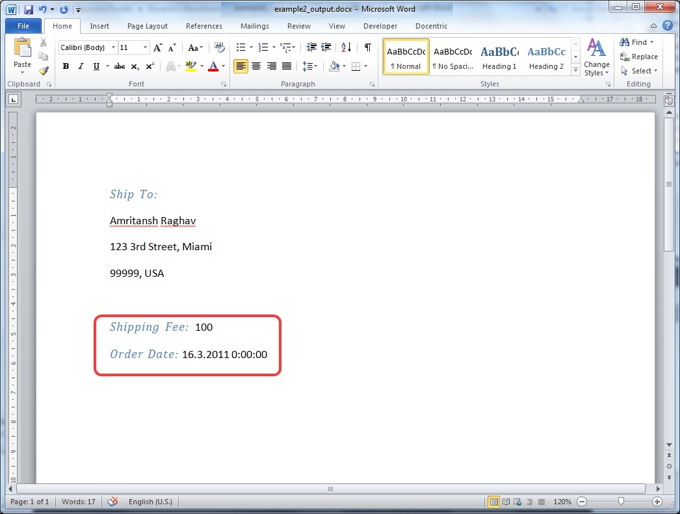Image resolution: width=680 pixels, height=514 pixels.
Task: Open the font name dropdown
Action: [114, 48]
